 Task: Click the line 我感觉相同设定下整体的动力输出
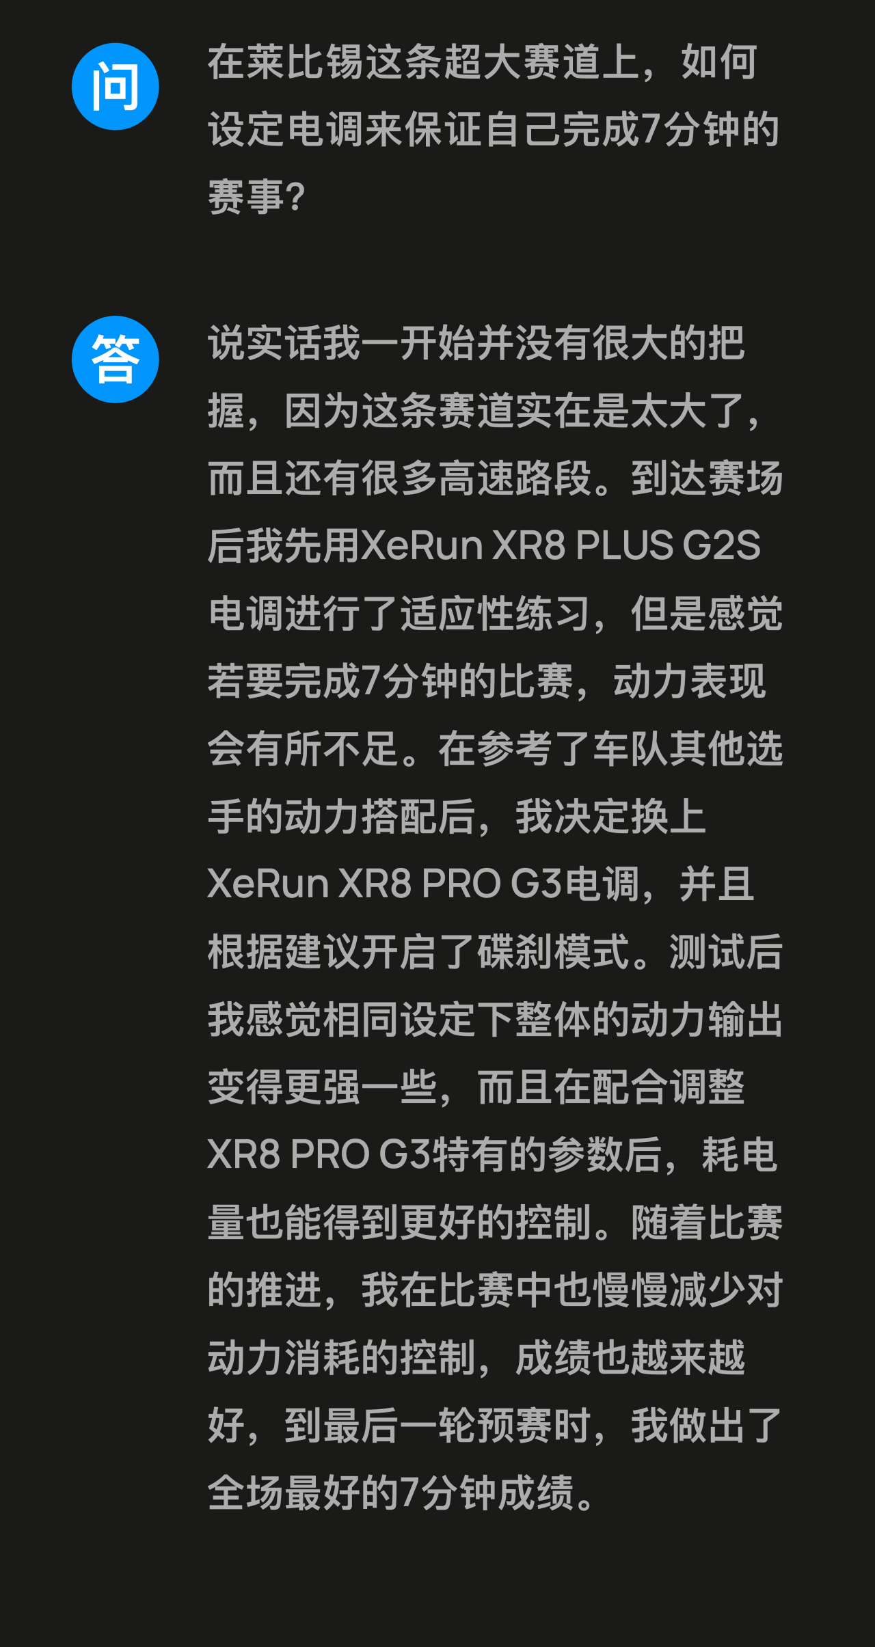[496, 1019]
